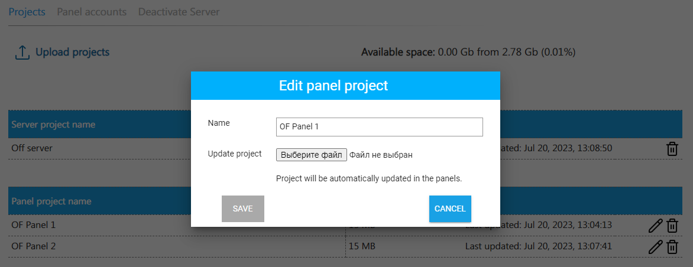
Task: Click the pencil icon for OF Panel 1
Action: (x=655, y=226)
